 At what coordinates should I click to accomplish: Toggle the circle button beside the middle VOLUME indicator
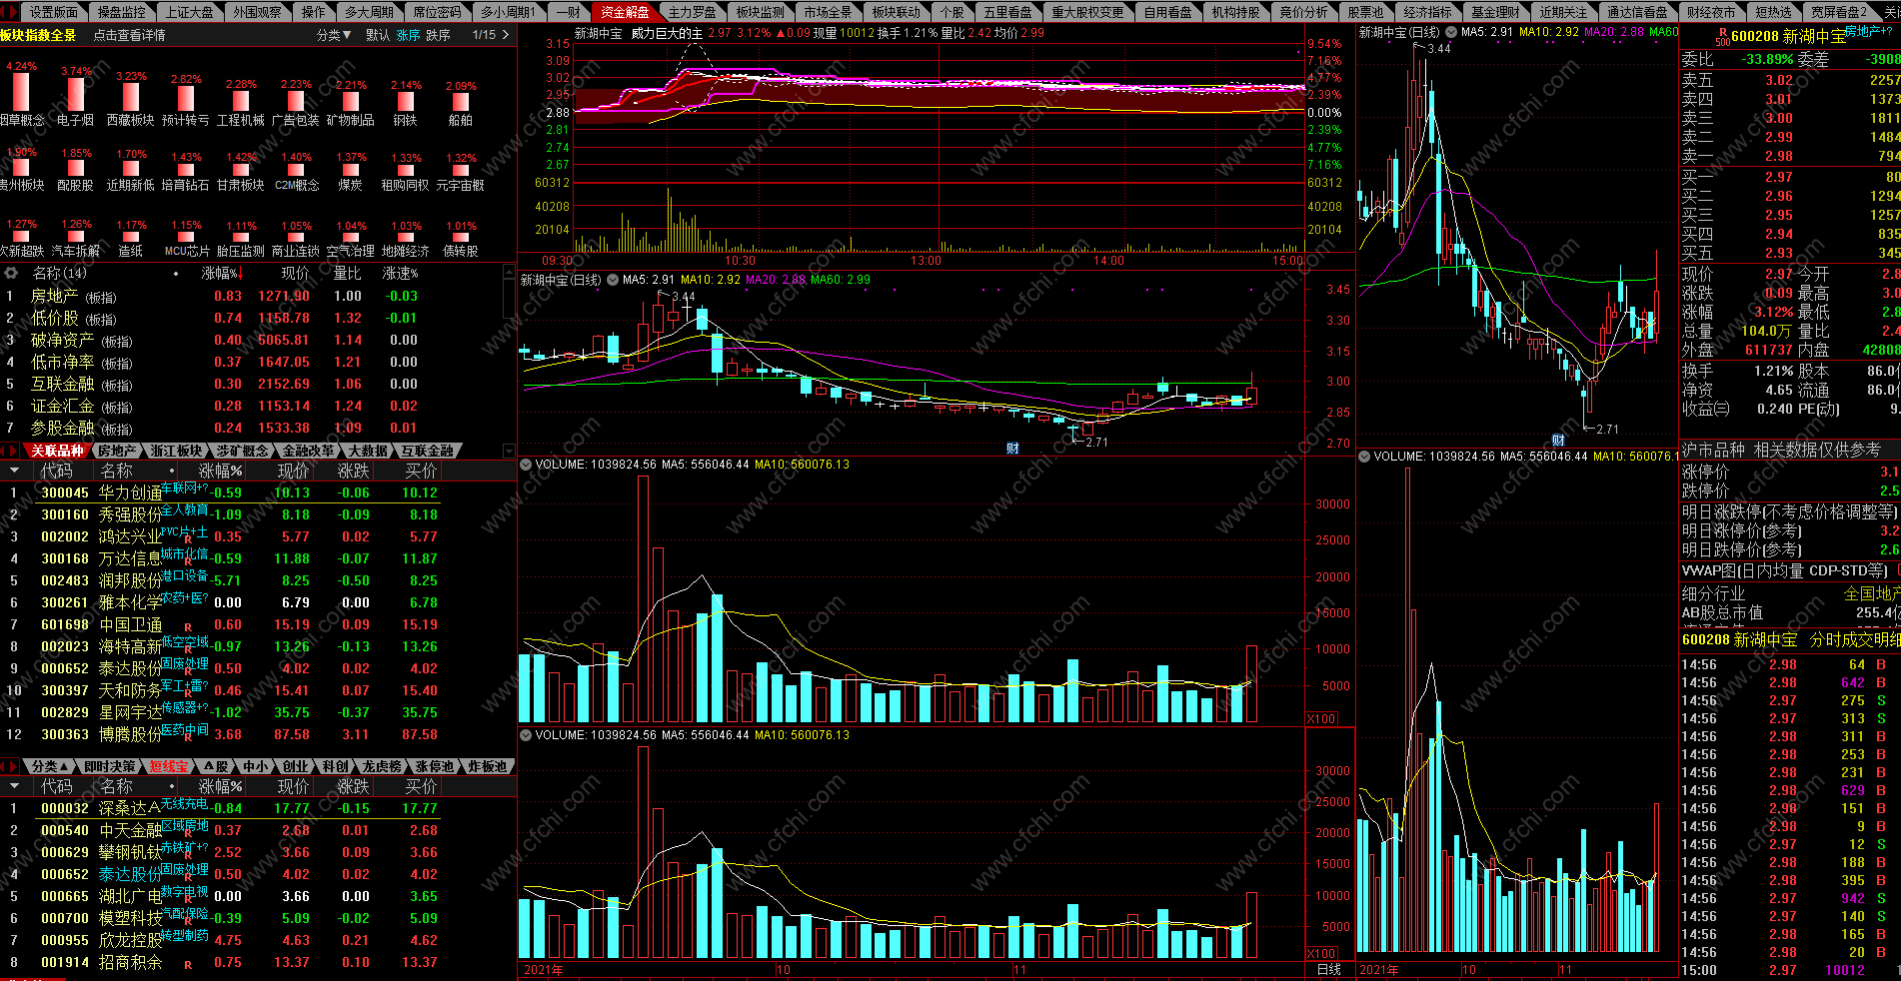pyautogui.click(x=526, y=465)
